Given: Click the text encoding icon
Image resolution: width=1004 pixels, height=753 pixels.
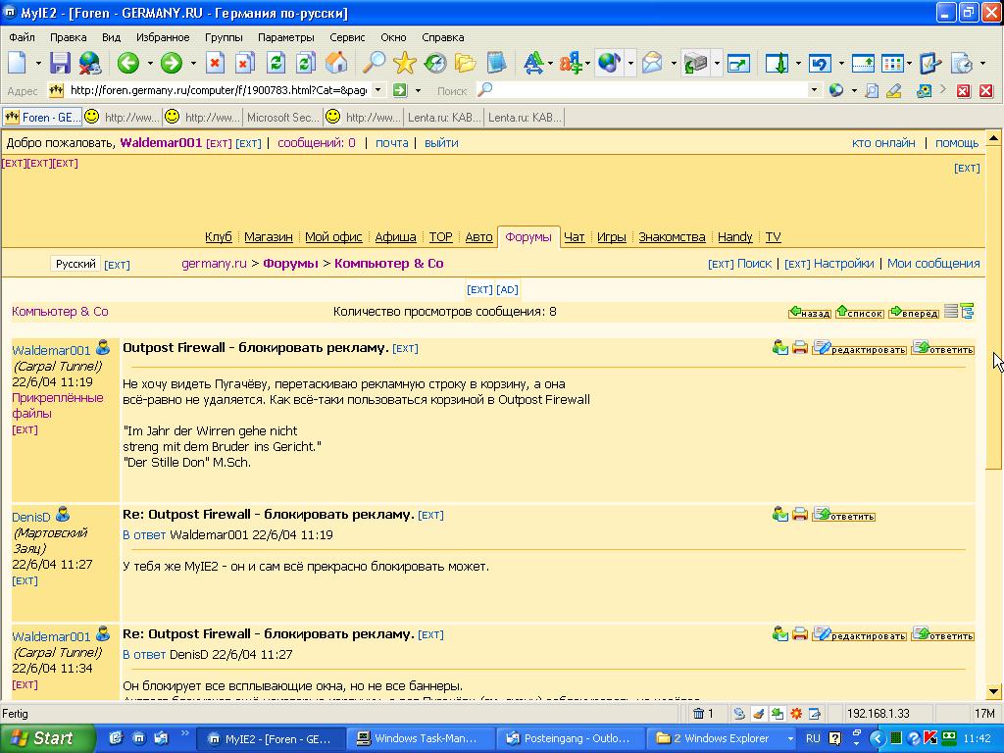Looking at the screenshot, I should [x=570, y=63].
